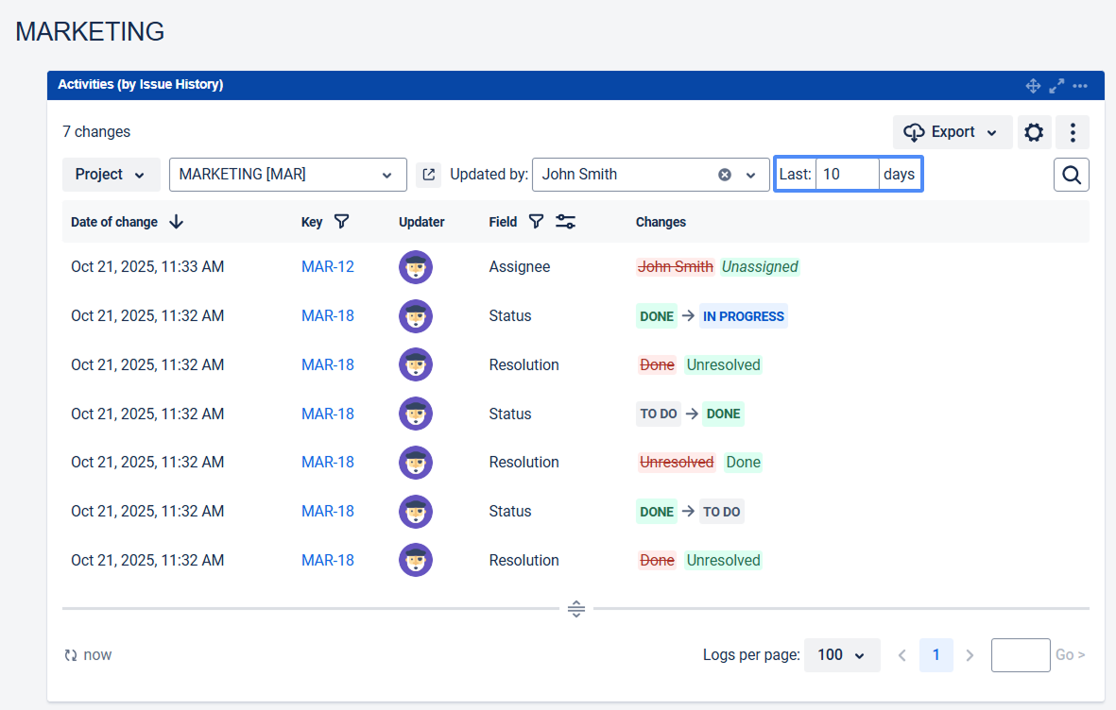This screenshot has width=1116, height=710.
Task: Filter by Key column funnel icon
Action: click(x=342, y=222)
